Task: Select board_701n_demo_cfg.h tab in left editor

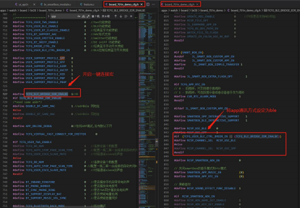Action: [x=124, y=4]
